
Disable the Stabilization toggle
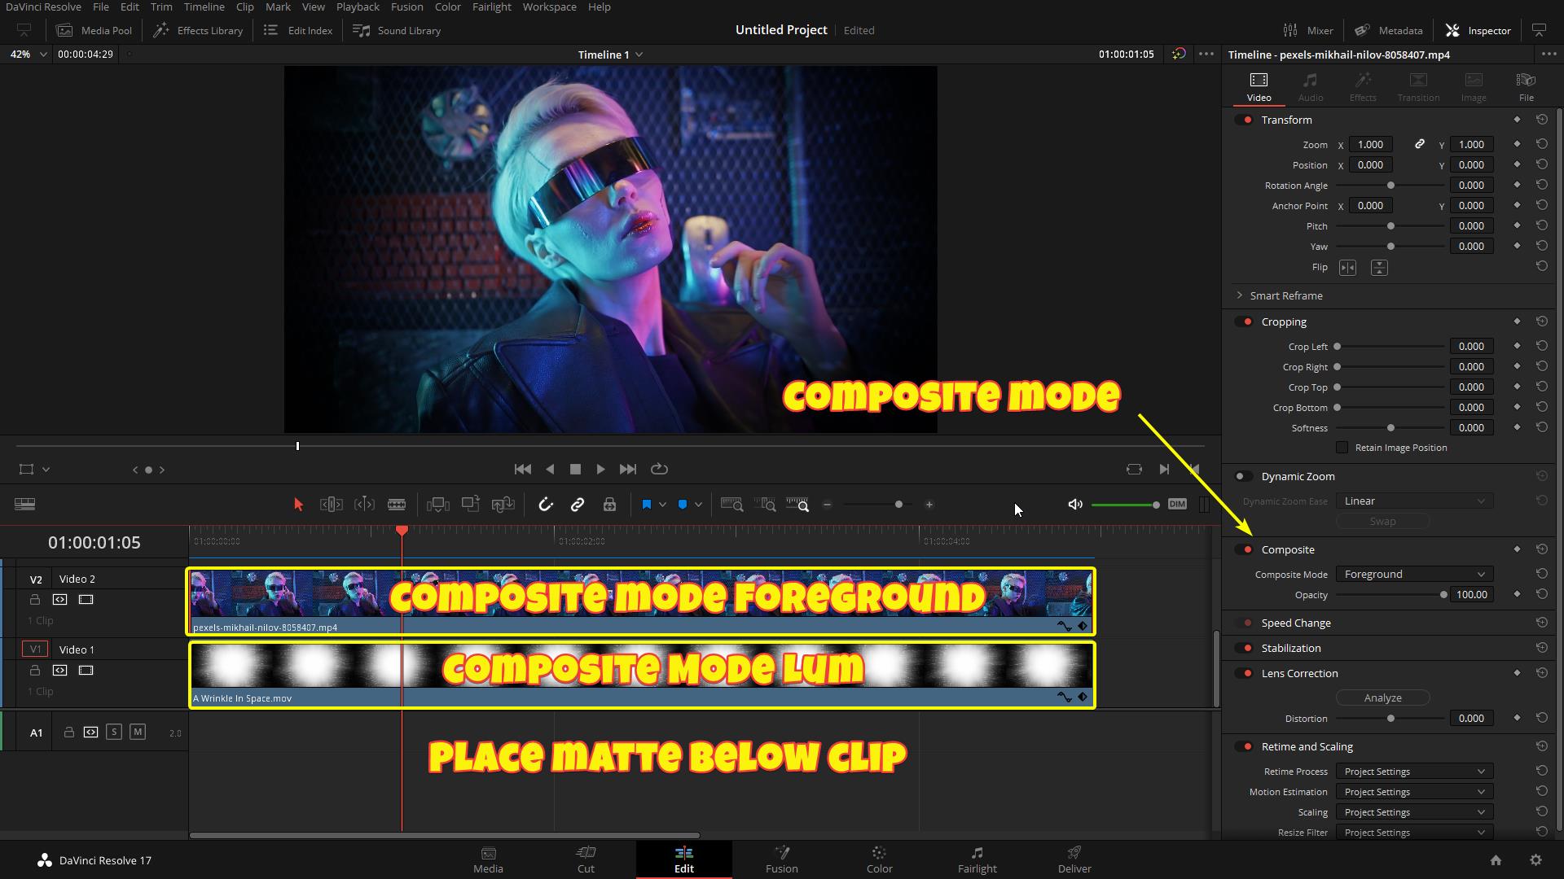point(1245,649)
